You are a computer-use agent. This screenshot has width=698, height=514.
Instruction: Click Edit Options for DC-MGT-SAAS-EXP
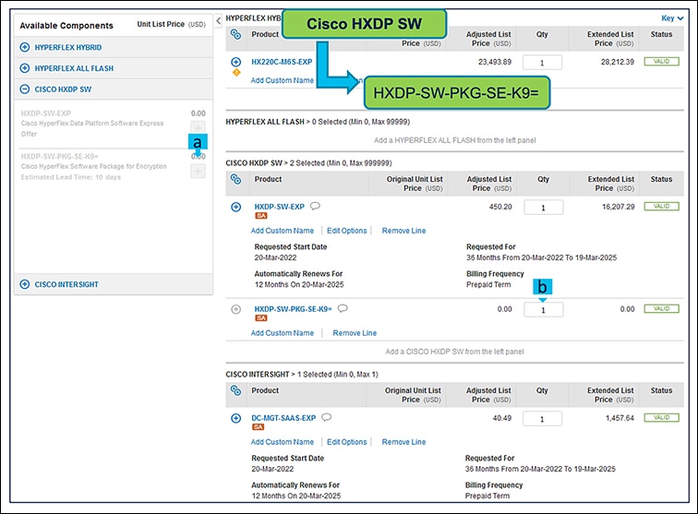[347, 442]
